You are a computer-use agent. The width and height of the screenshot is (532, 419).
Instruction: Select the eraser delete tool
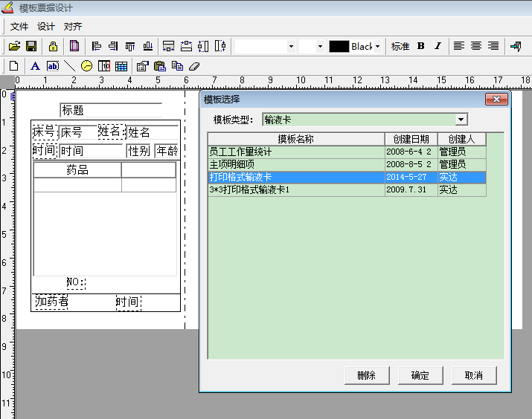194,66
